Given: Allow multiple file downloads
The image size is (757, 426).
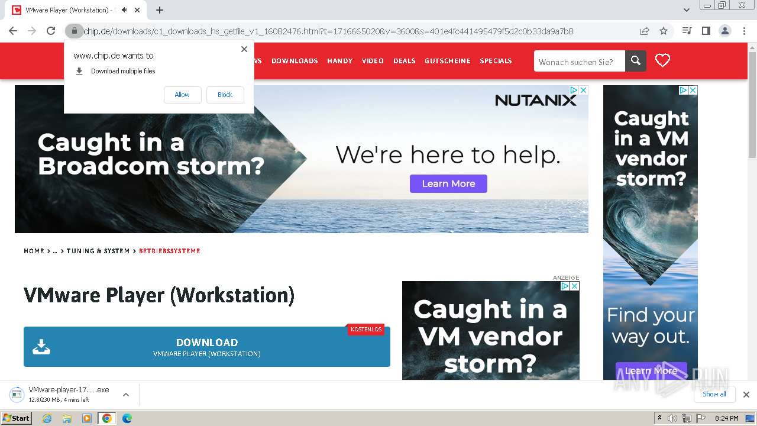Looking at the screenshot, I should pyautogui.click(x=182, y=95).
